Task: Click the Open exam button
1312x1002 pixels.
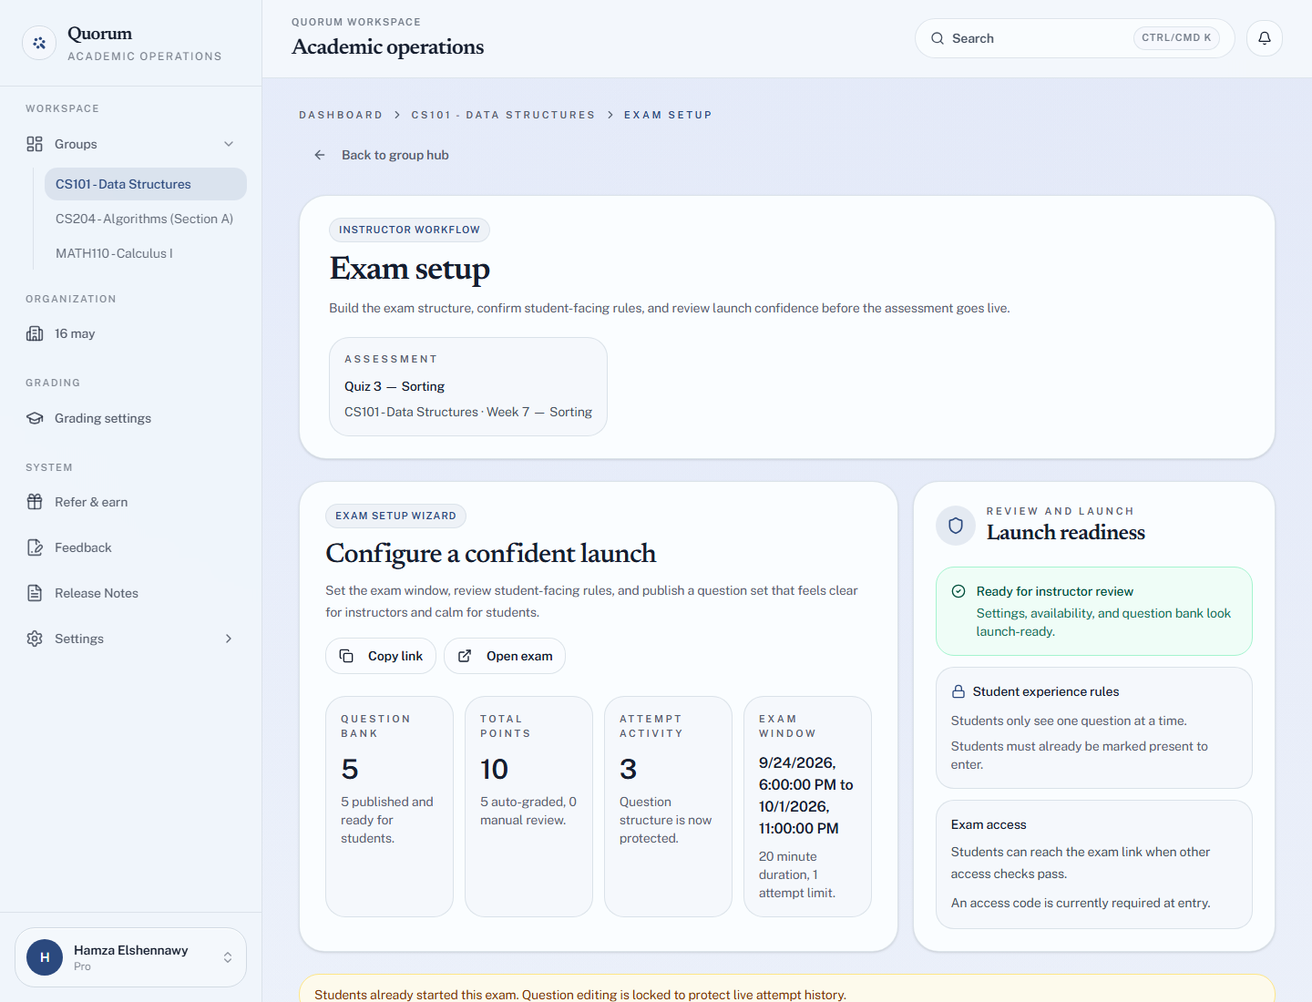Action: tap(505, 656)
